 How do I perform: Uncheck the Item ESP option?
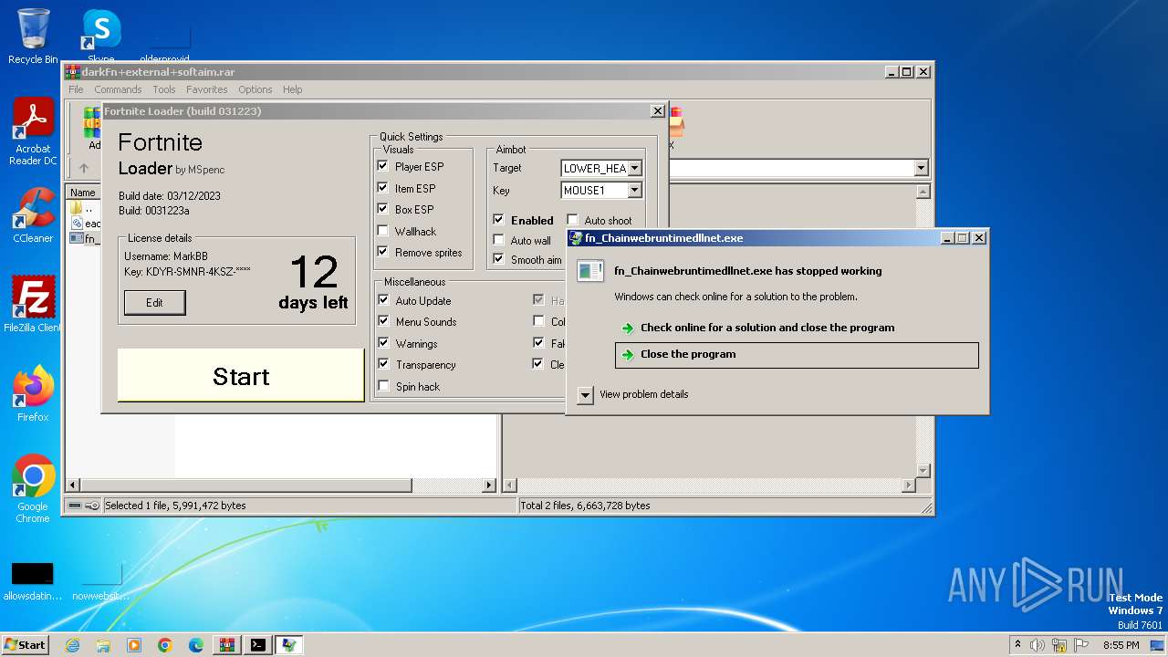click(382, 188)
